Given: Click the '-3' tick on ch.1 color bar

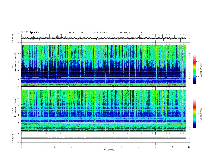Looking at the screenshot, I should [x=198, y=54].
